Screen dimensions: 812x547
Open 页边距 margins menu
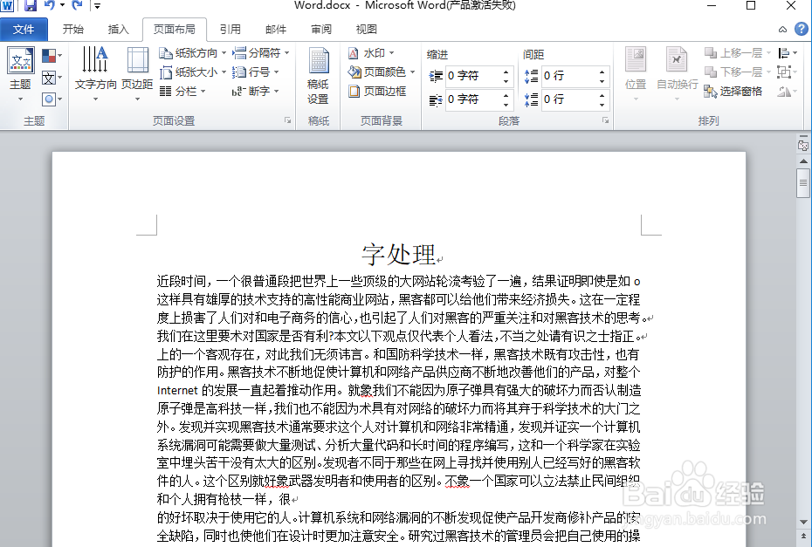pos(137,74)
